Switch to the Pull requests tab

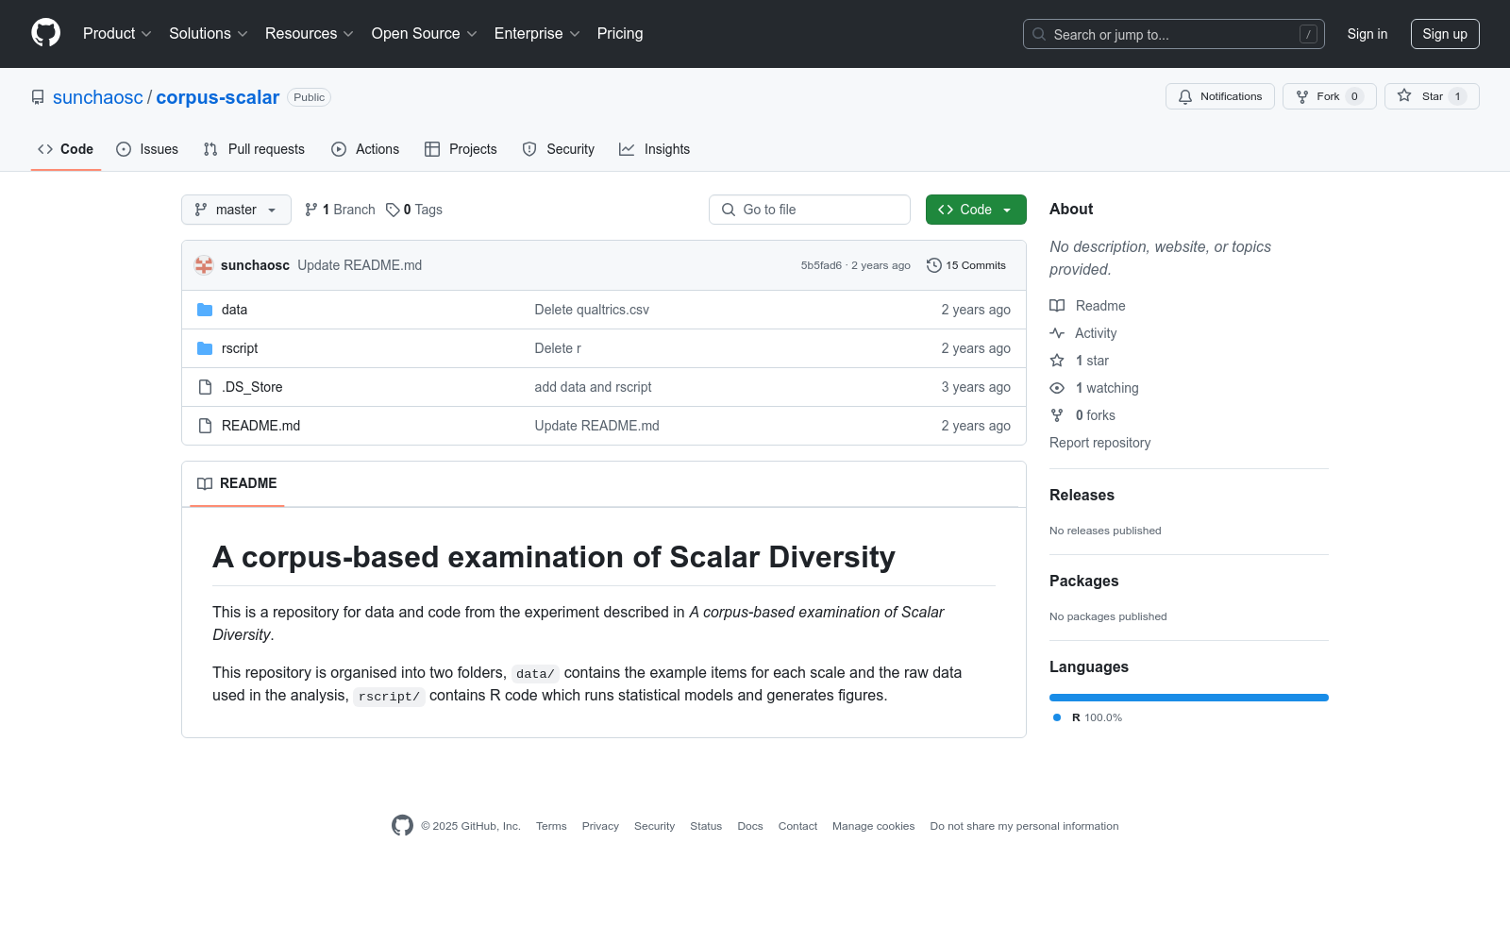coord(254,149)
